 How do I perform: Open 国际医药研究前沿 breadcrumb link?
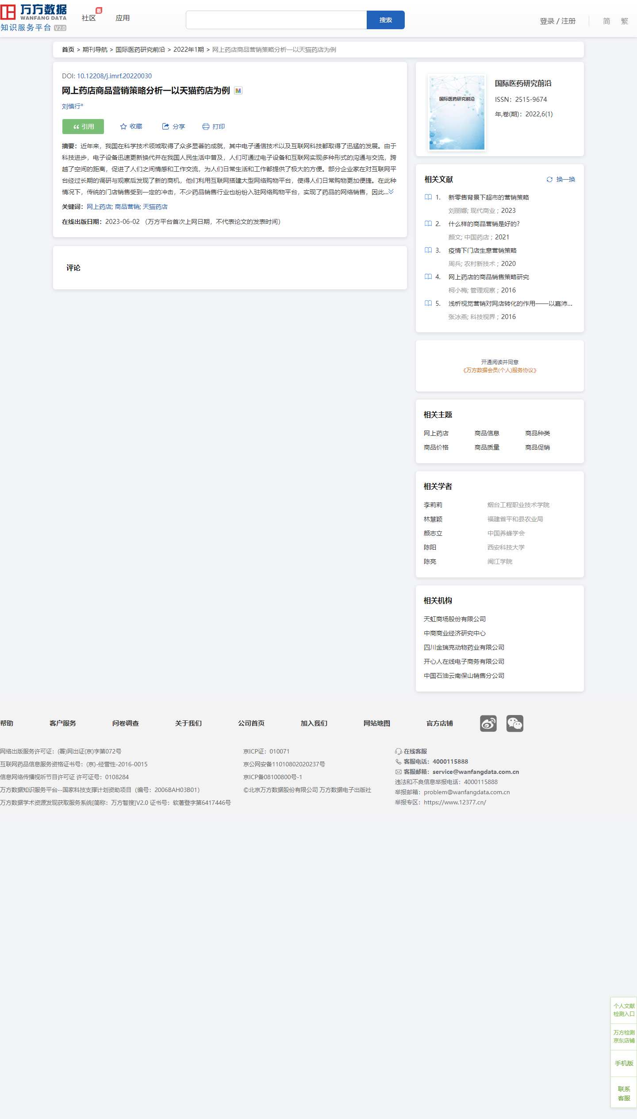click(x=140, y=50)
